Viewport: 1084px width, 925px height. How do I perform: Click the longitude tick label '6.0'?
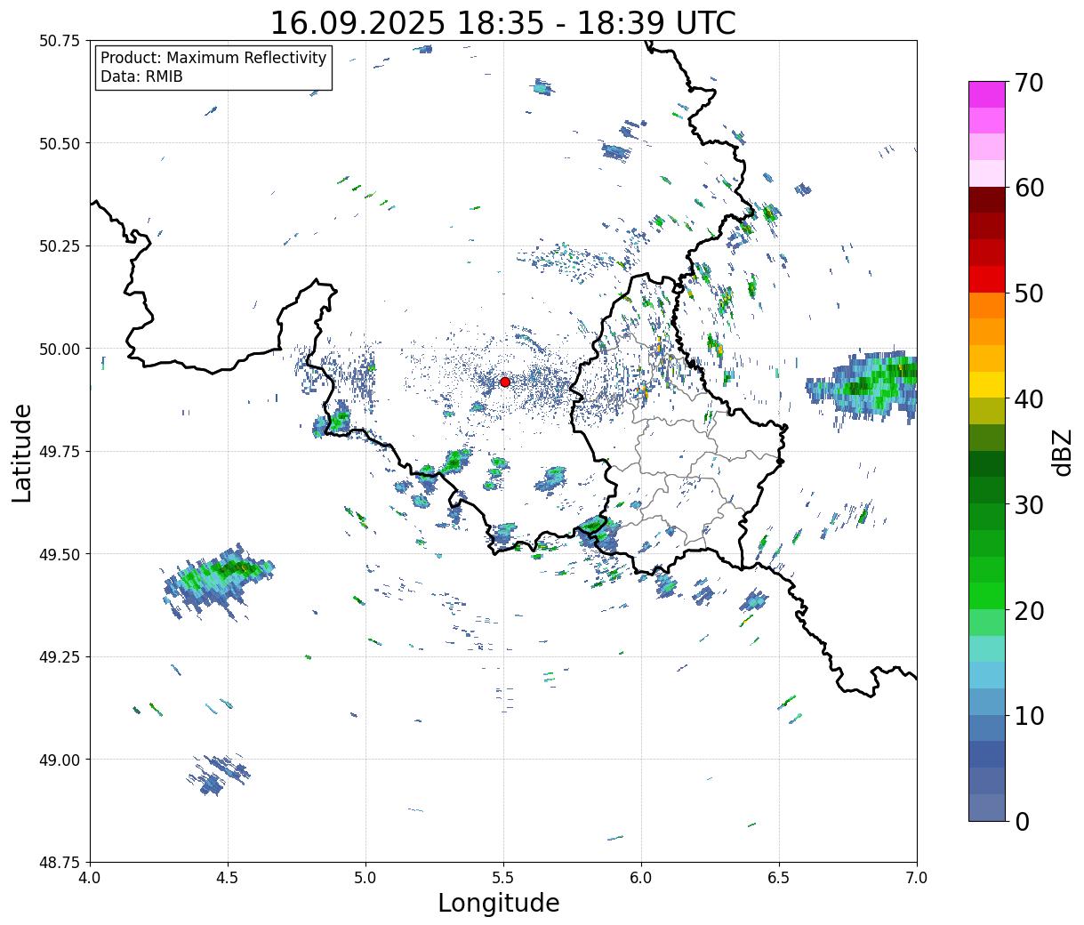coord(641,878)
